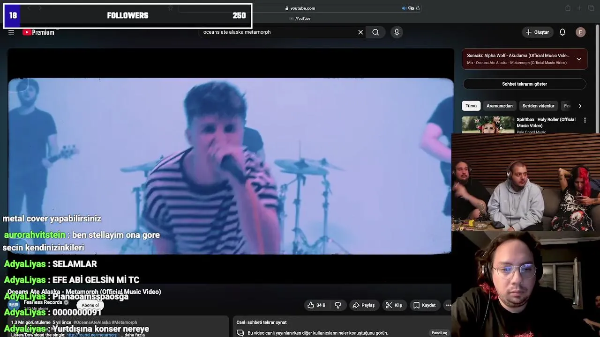Click the video title Oceans Ate Alaska - Metamorph

click(x=84, y=292)
